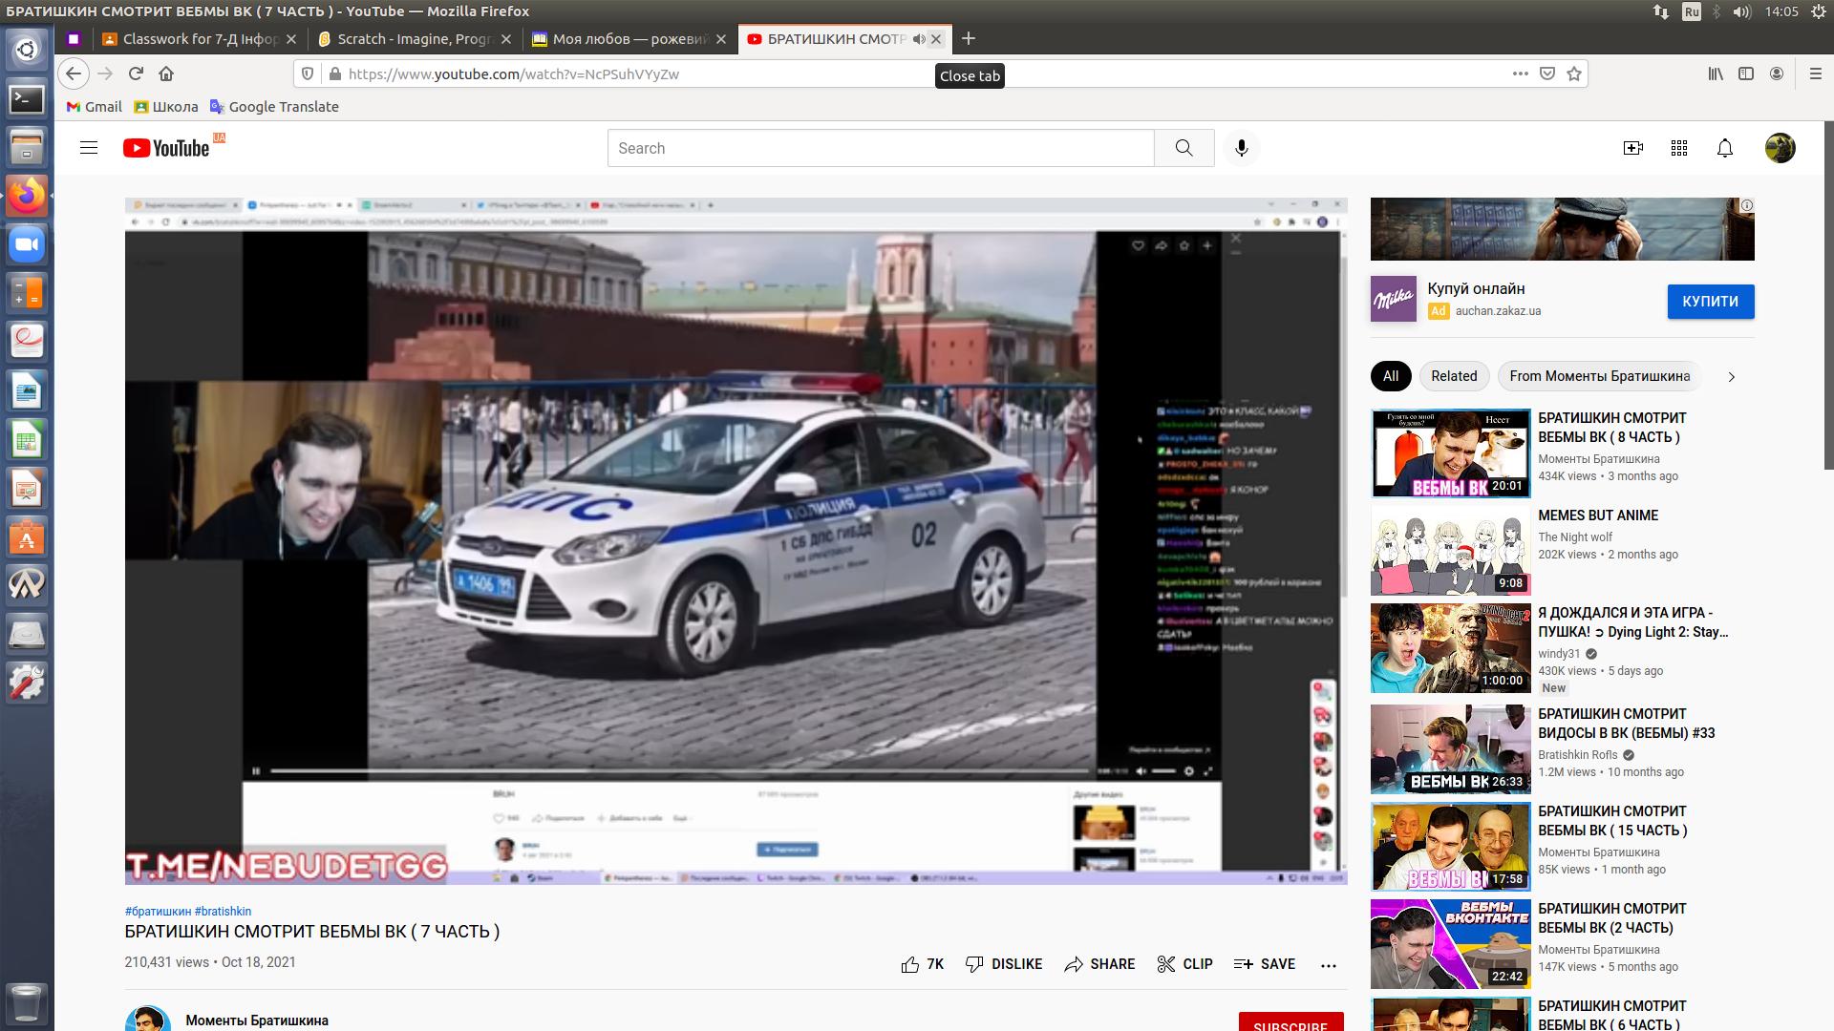
Task: Open YouTube hamburger guide menu
Action: [89, 148]
